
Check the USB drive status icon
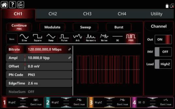point(167,6)
